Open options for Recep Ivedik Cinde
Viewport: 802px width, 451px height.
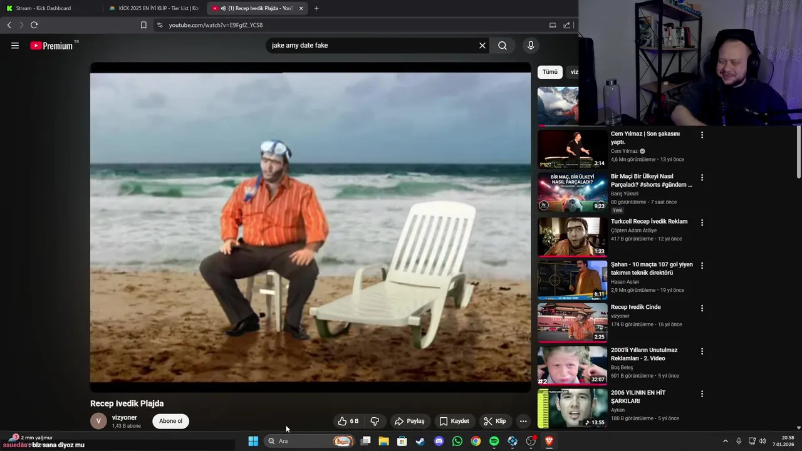point(702,308)
